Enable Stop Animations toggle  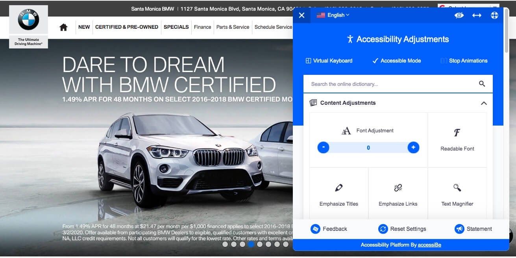pos(464,61)
